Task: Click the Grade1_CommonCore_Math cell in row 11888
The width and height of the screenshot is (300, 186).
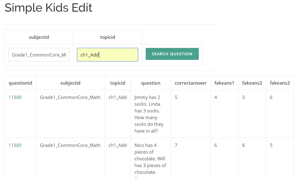Action: pos(70,97)
